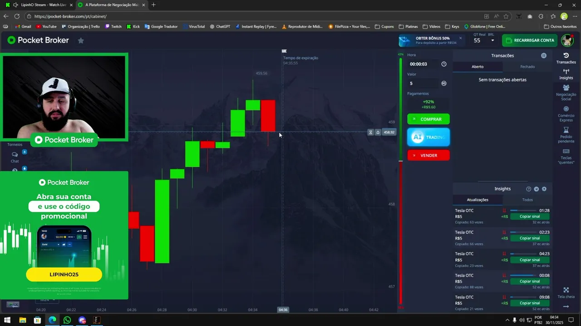Click RECARREGAR CONTA button

pyautogui.click(x=530, y=40)
